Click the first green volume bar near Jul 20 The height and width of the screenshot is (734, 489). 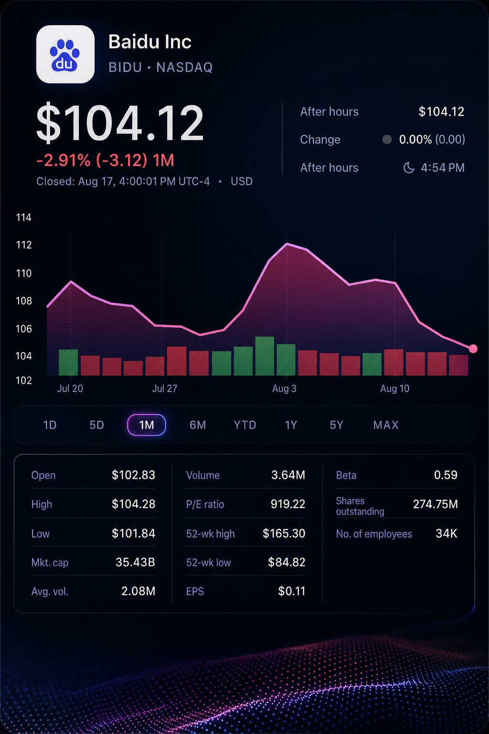click(68, 362)
